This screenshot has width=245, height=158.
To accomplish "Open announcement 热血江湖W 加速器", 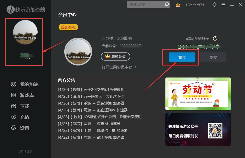I will pos(93,110).
